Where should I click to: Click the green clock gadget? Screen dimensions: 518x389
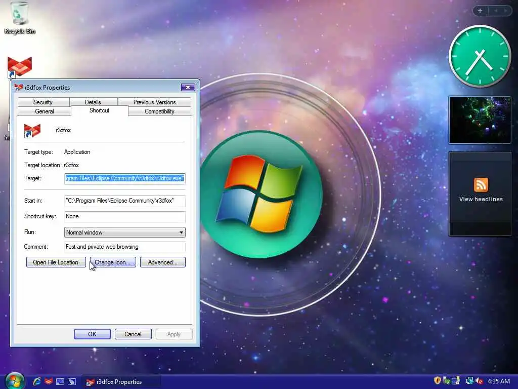480,56
